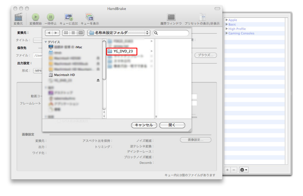Select the iMac device in sidebar

[x=65, y=47]
